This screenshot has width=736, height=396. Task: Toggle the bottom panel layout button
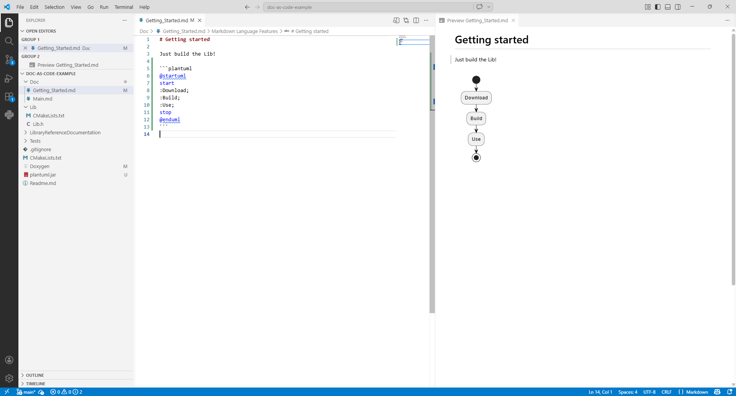(x=668, y=7)
